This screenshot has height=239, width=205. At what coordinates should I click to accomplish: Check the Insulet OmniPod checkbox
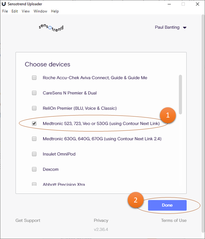tap(34, 154)
